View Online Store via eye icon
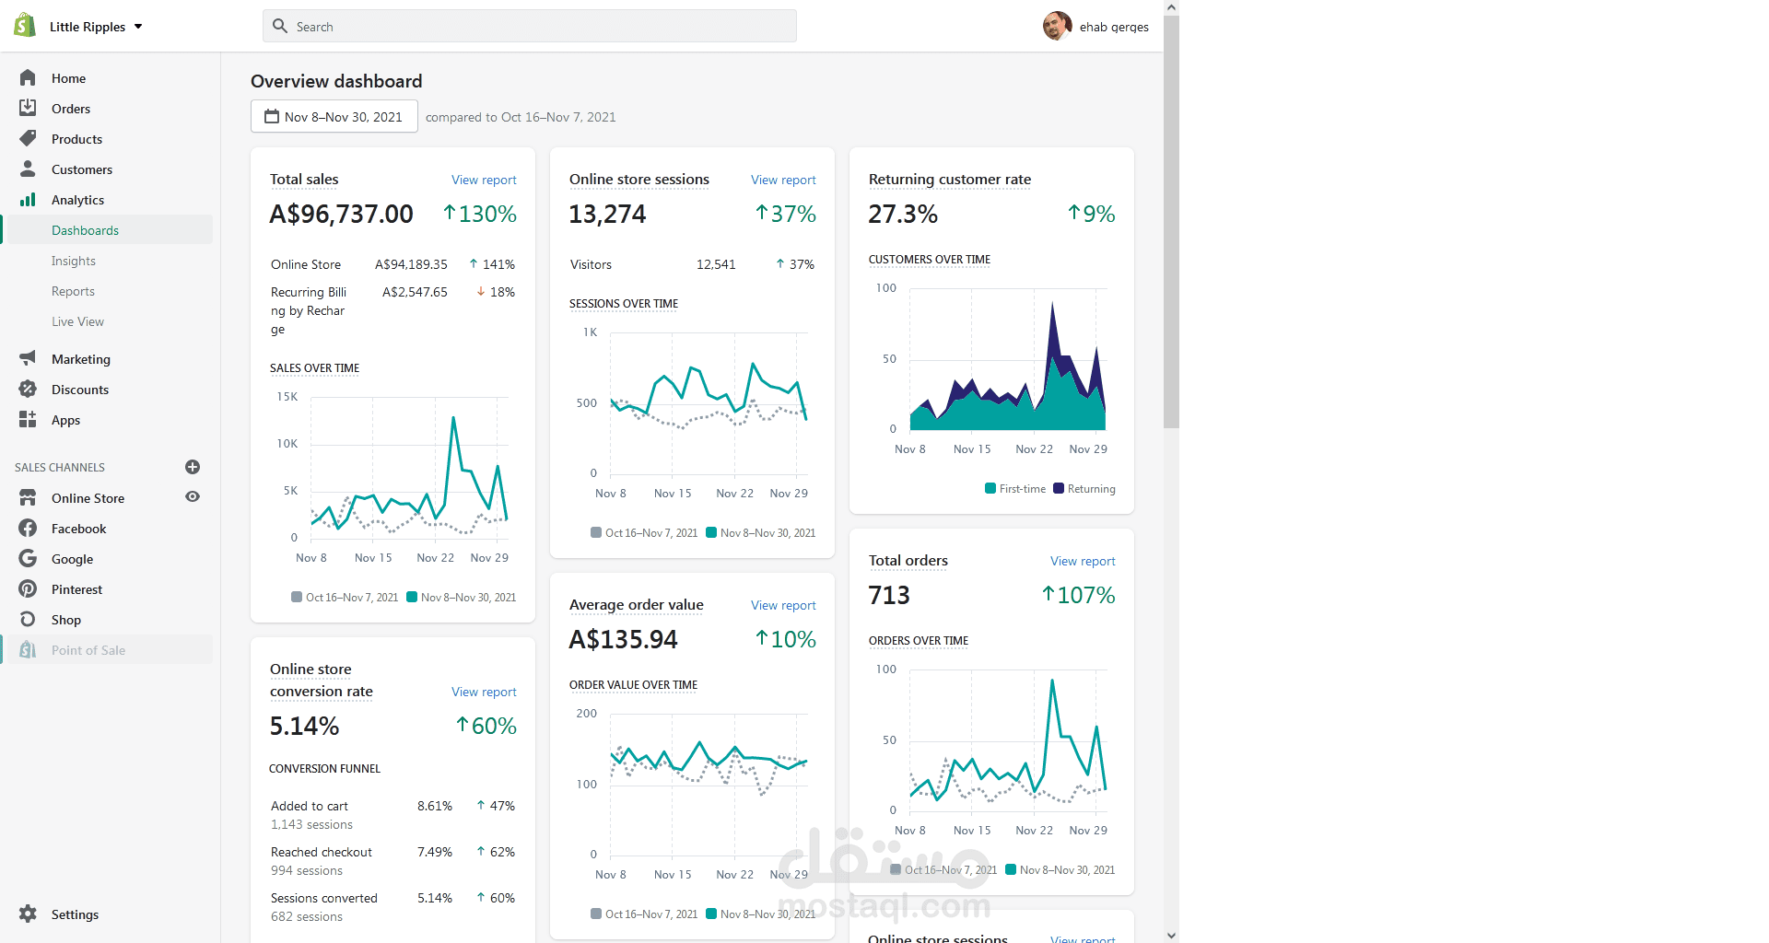 click(x=193, y=496)
